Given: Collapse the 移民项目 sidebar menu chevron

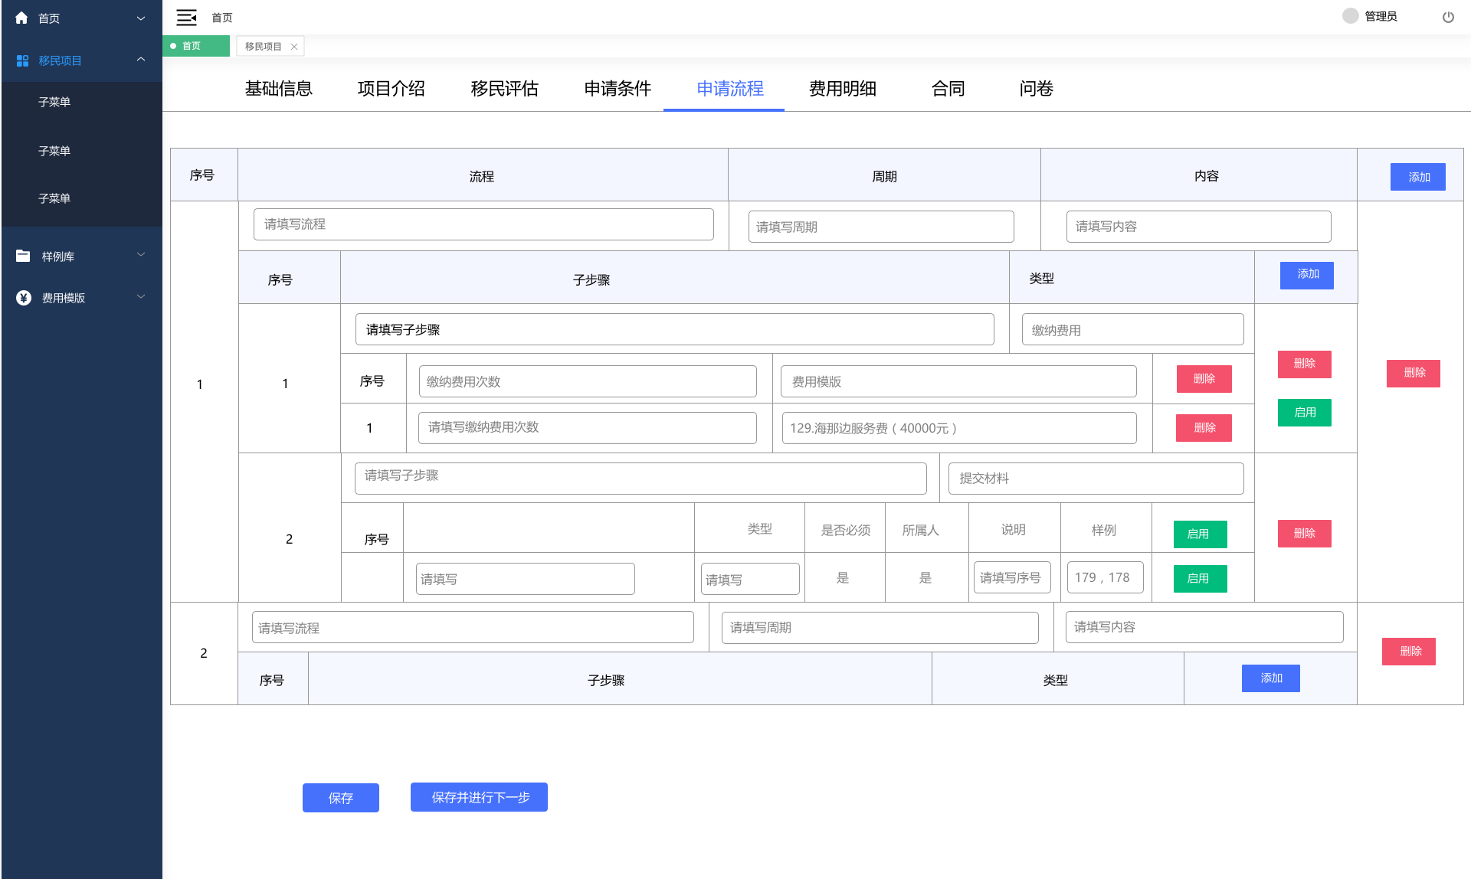Looking at the screenshot, I should [141, 60].
